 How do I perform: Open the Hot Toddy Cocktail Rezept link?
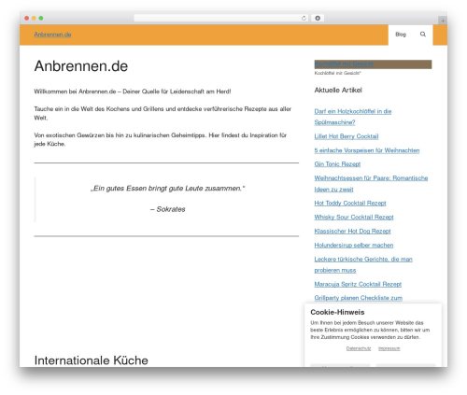[x=350, y=204]
